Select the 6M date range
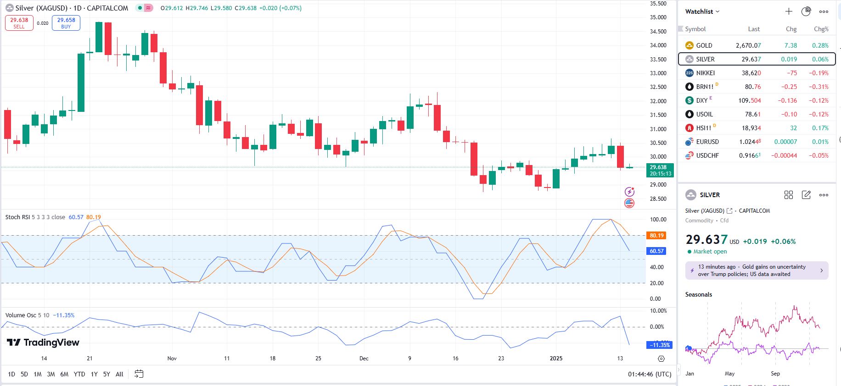This screenshot has height=386, width=841. 64,374
